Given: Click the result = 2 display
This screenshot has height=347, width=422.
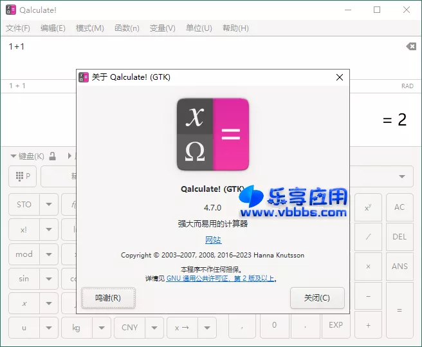Looking at the screenshot, I should 394,120.
